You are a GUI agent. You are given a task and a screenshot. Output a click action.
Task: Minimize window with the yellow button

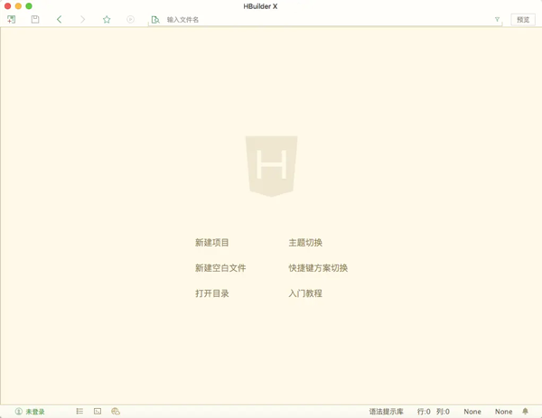tap(18, 6)
